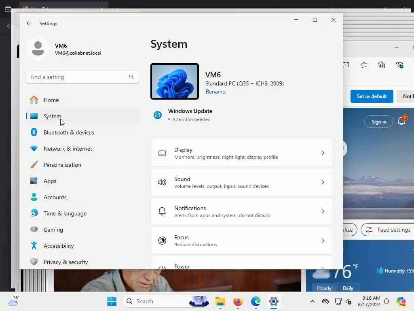Click the VM6 desktop wallpaper thumbnail

tap(175, 81)
